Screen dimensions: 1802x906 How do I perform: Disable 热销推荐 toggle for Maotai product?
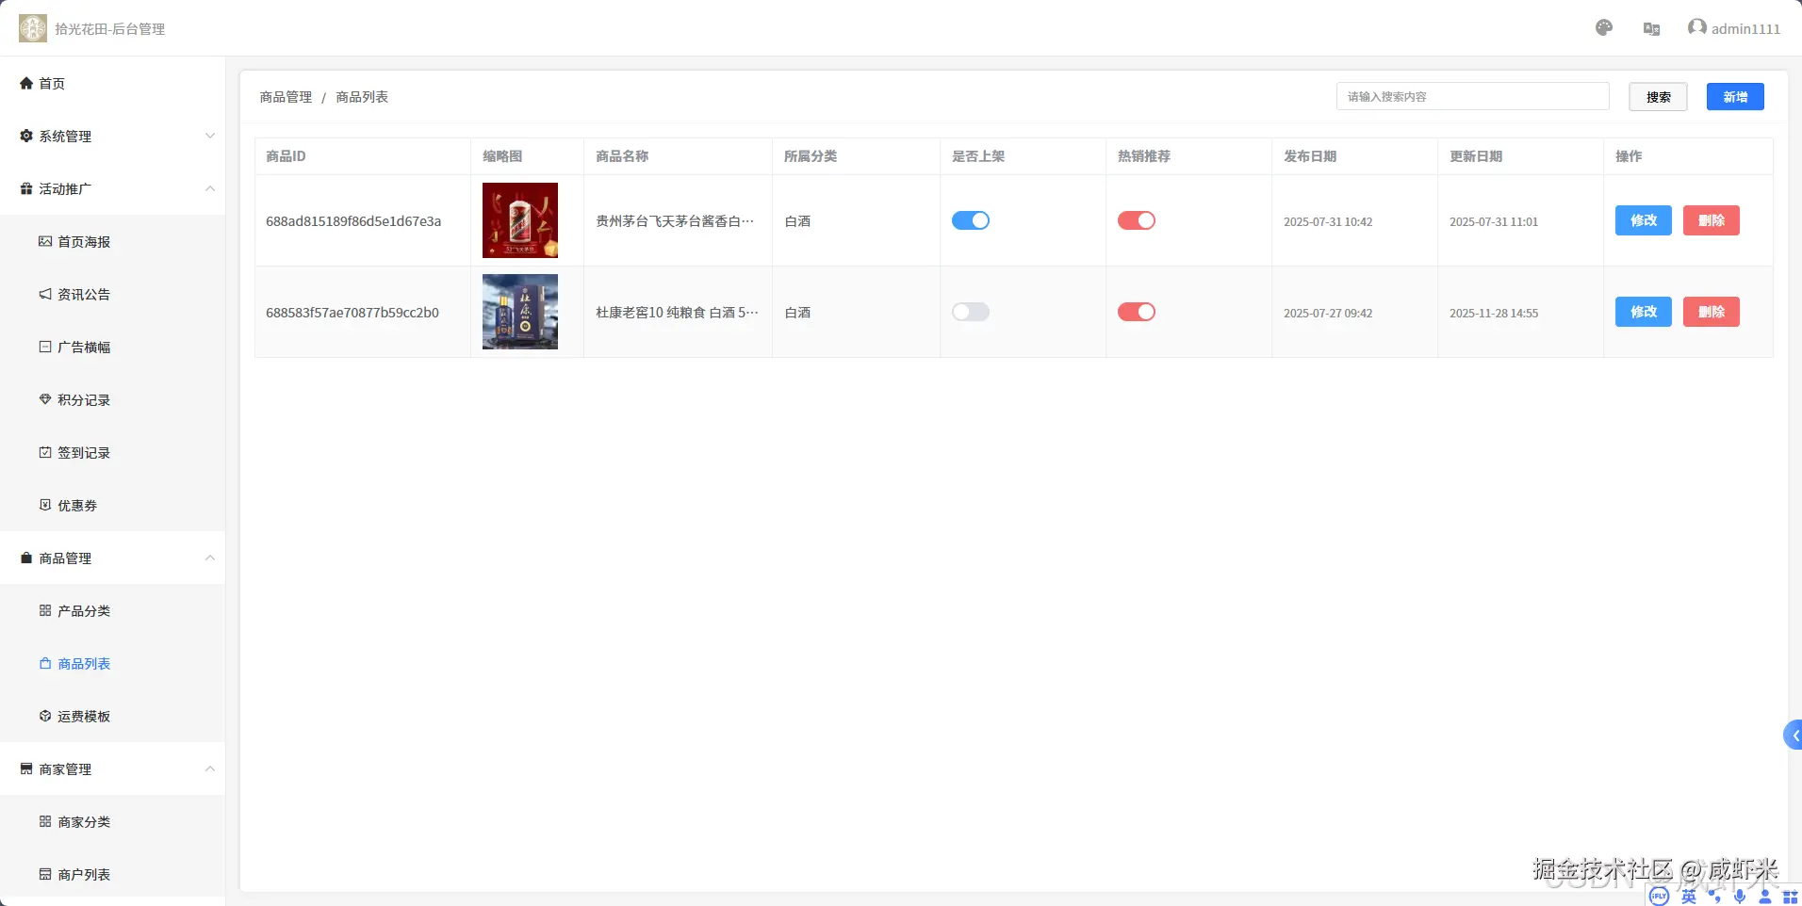pos(1138,220)
